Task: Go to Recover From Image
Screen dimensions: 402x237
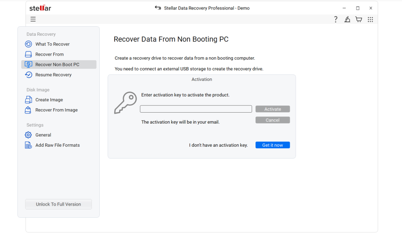Action: 57,110
